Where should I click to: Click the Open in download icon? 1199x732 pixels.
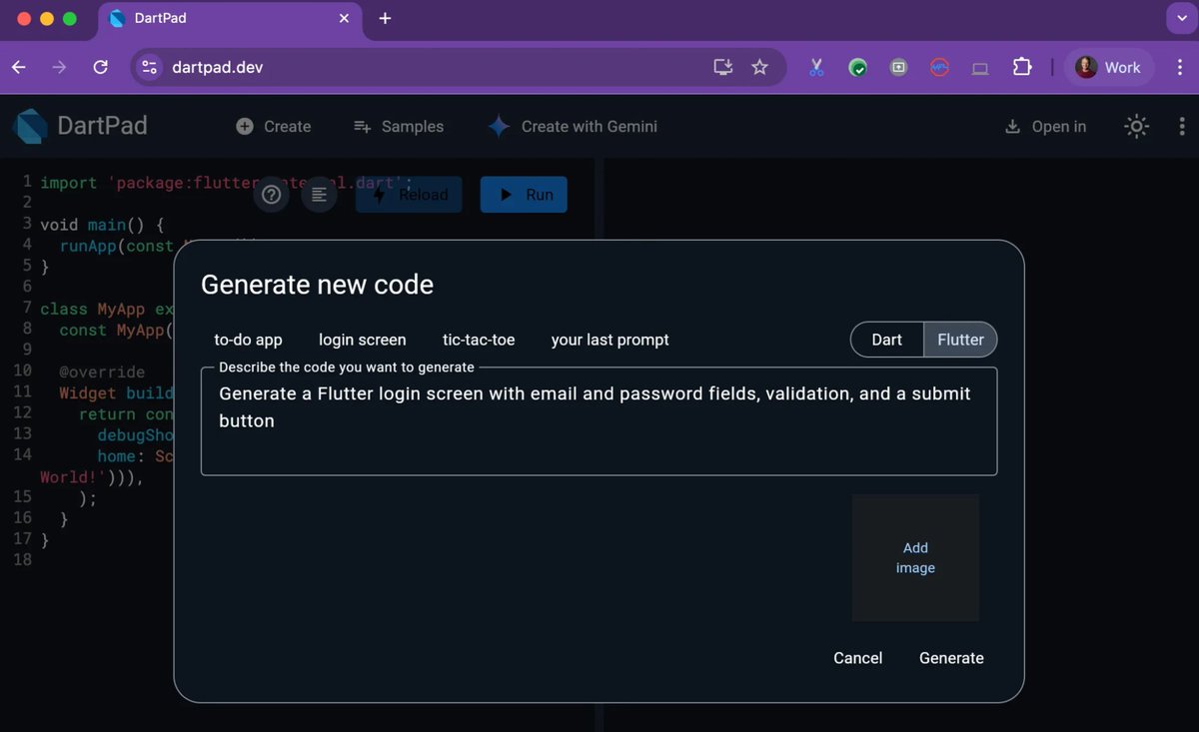click(x=1012, y=127)
